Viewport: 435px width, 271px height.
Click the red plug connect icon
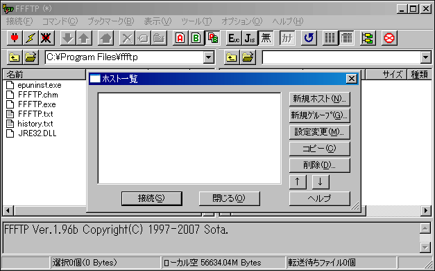pyautogui.click(x=15, y=38)
